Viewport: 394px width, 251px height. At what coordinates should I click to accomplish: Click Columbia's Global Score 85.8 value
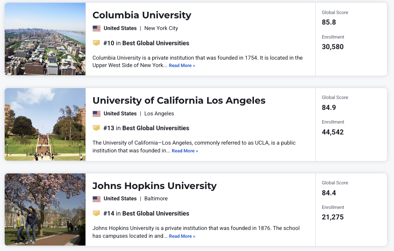[329, 22]
